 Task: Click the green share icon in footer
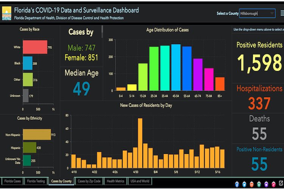coord(259,184)
